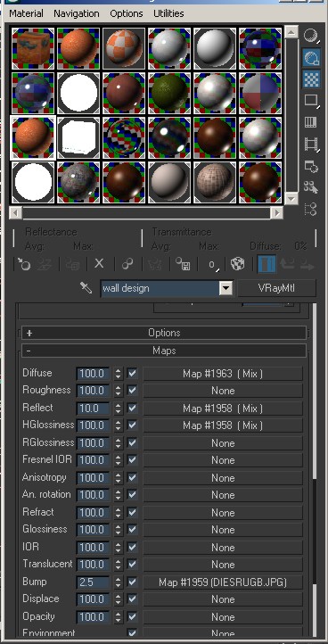Image resolution: width=328 pixels, height=644 pixels.
Task: Select the olive green sphere sample slot
Action: (x=169, y=94)
